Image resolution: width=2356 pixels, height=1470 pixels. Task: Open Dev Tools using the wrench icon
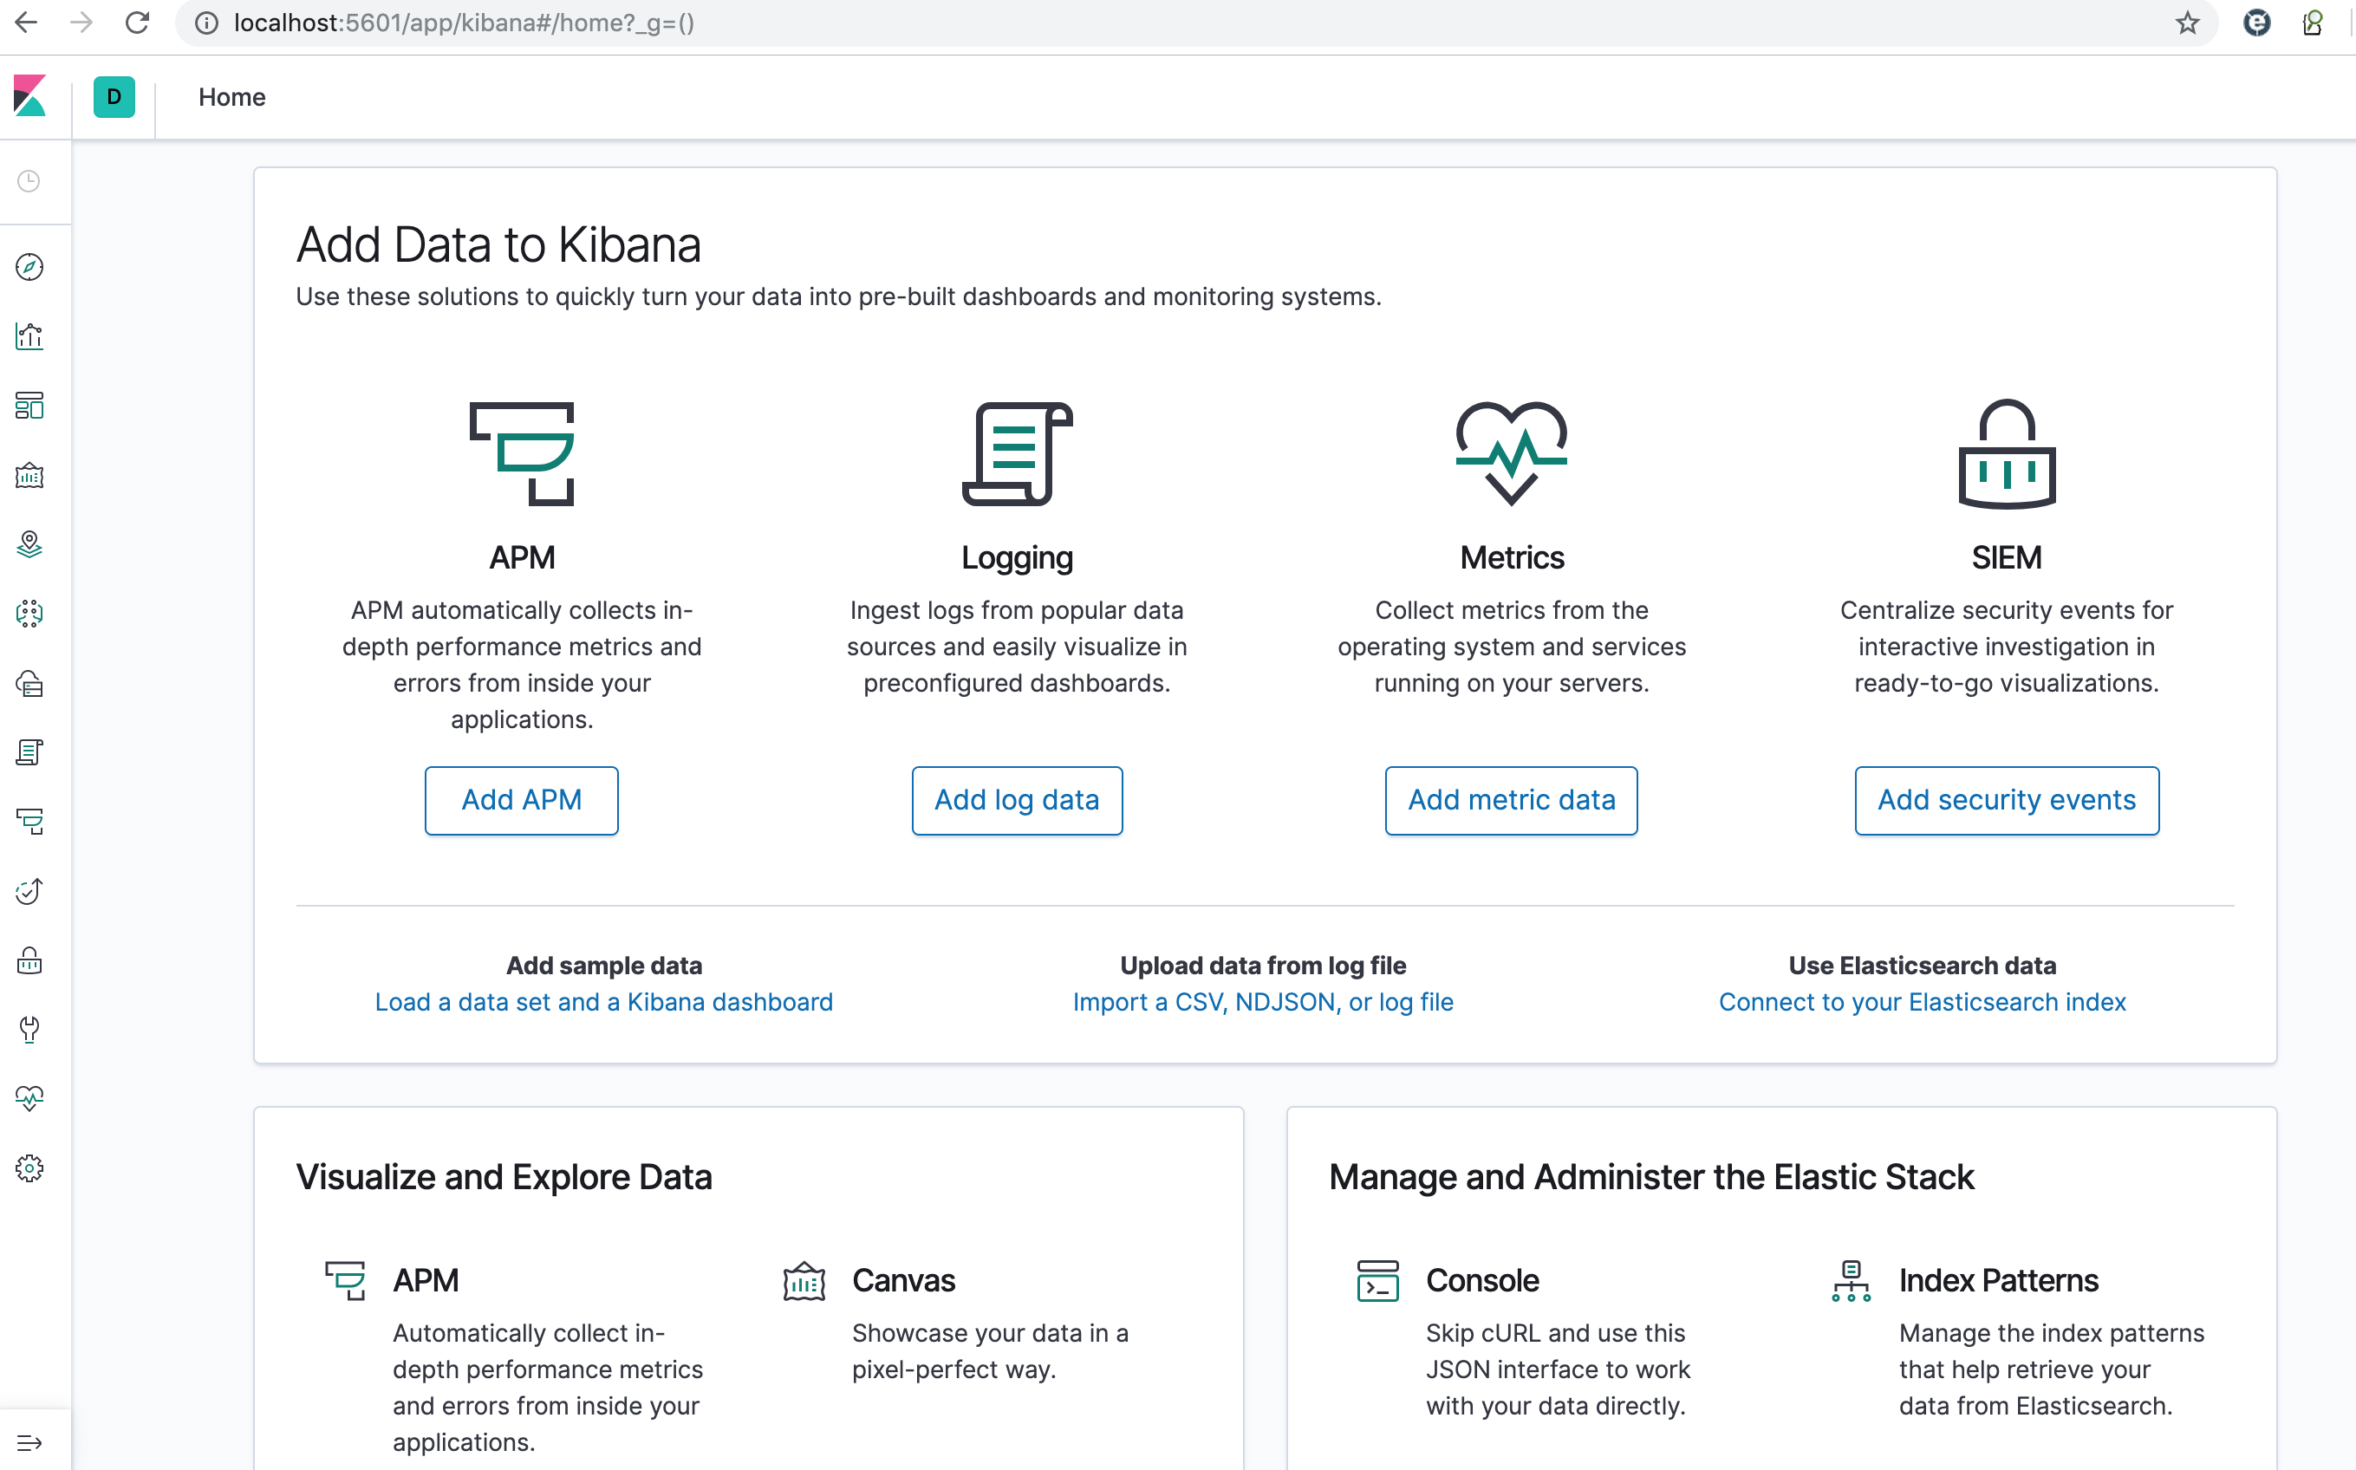(29, 1030)
